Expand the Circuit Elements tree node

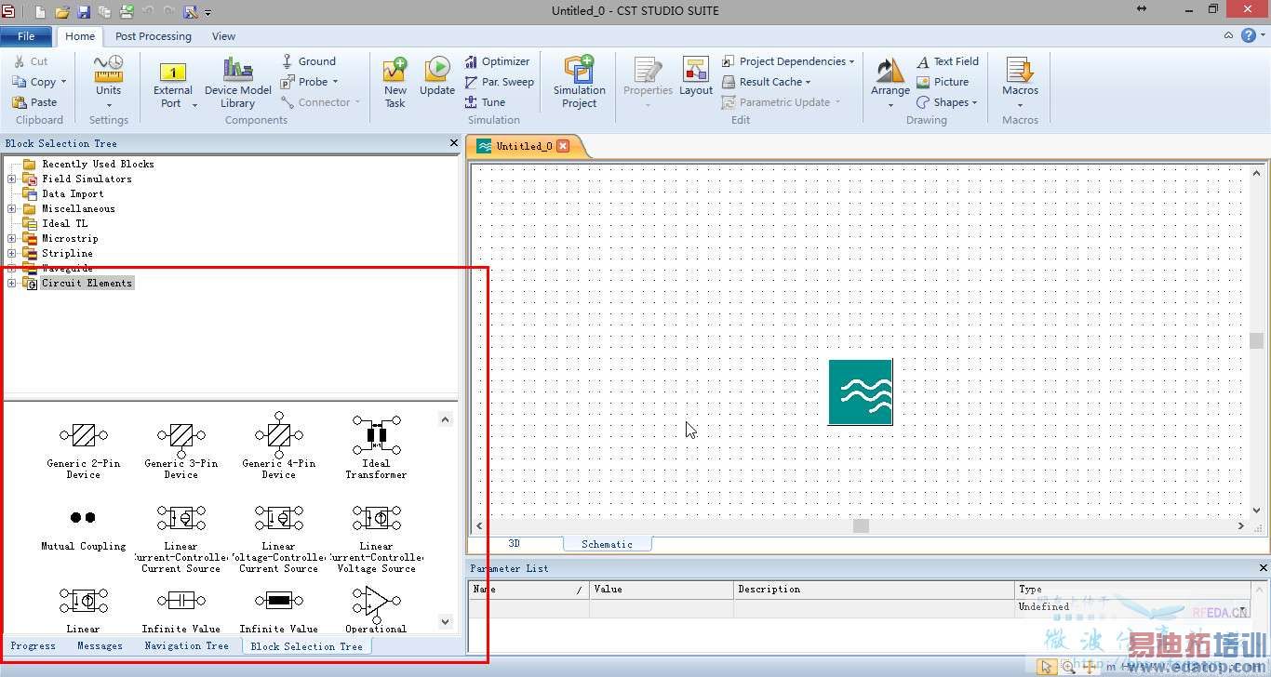pyautogui.click(x=12, y=283)
